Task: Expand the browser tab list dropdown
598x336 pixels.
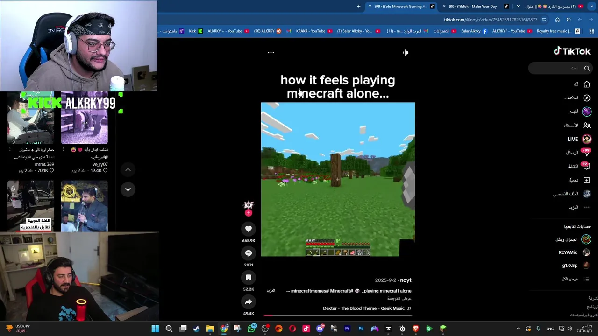Action: (x=592, y=7)
